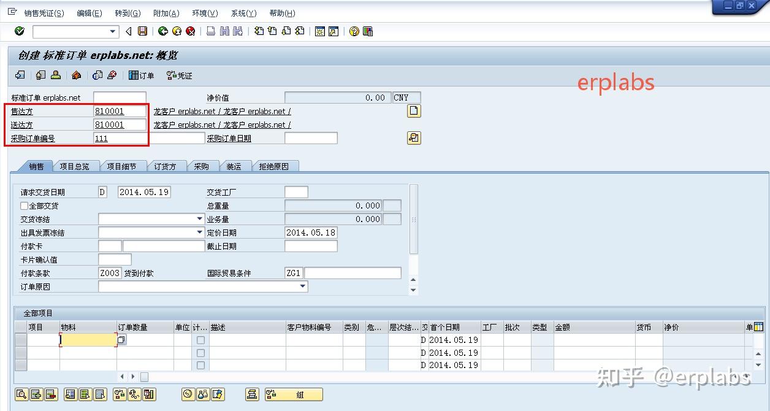Expand the 订单原因 dropdown list

pyautogui.click(x=303, y=286)
